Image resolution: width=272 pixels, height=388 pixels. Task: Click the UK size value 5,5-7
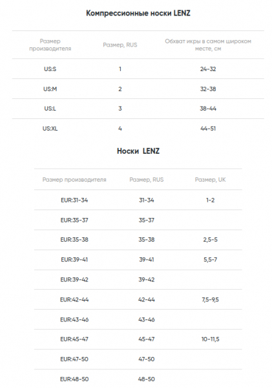coord(210,260)
